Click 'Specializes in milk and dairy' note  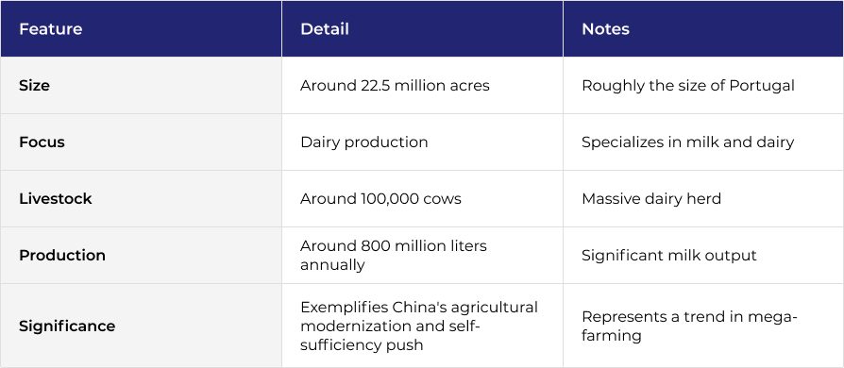tap(688, 142)
